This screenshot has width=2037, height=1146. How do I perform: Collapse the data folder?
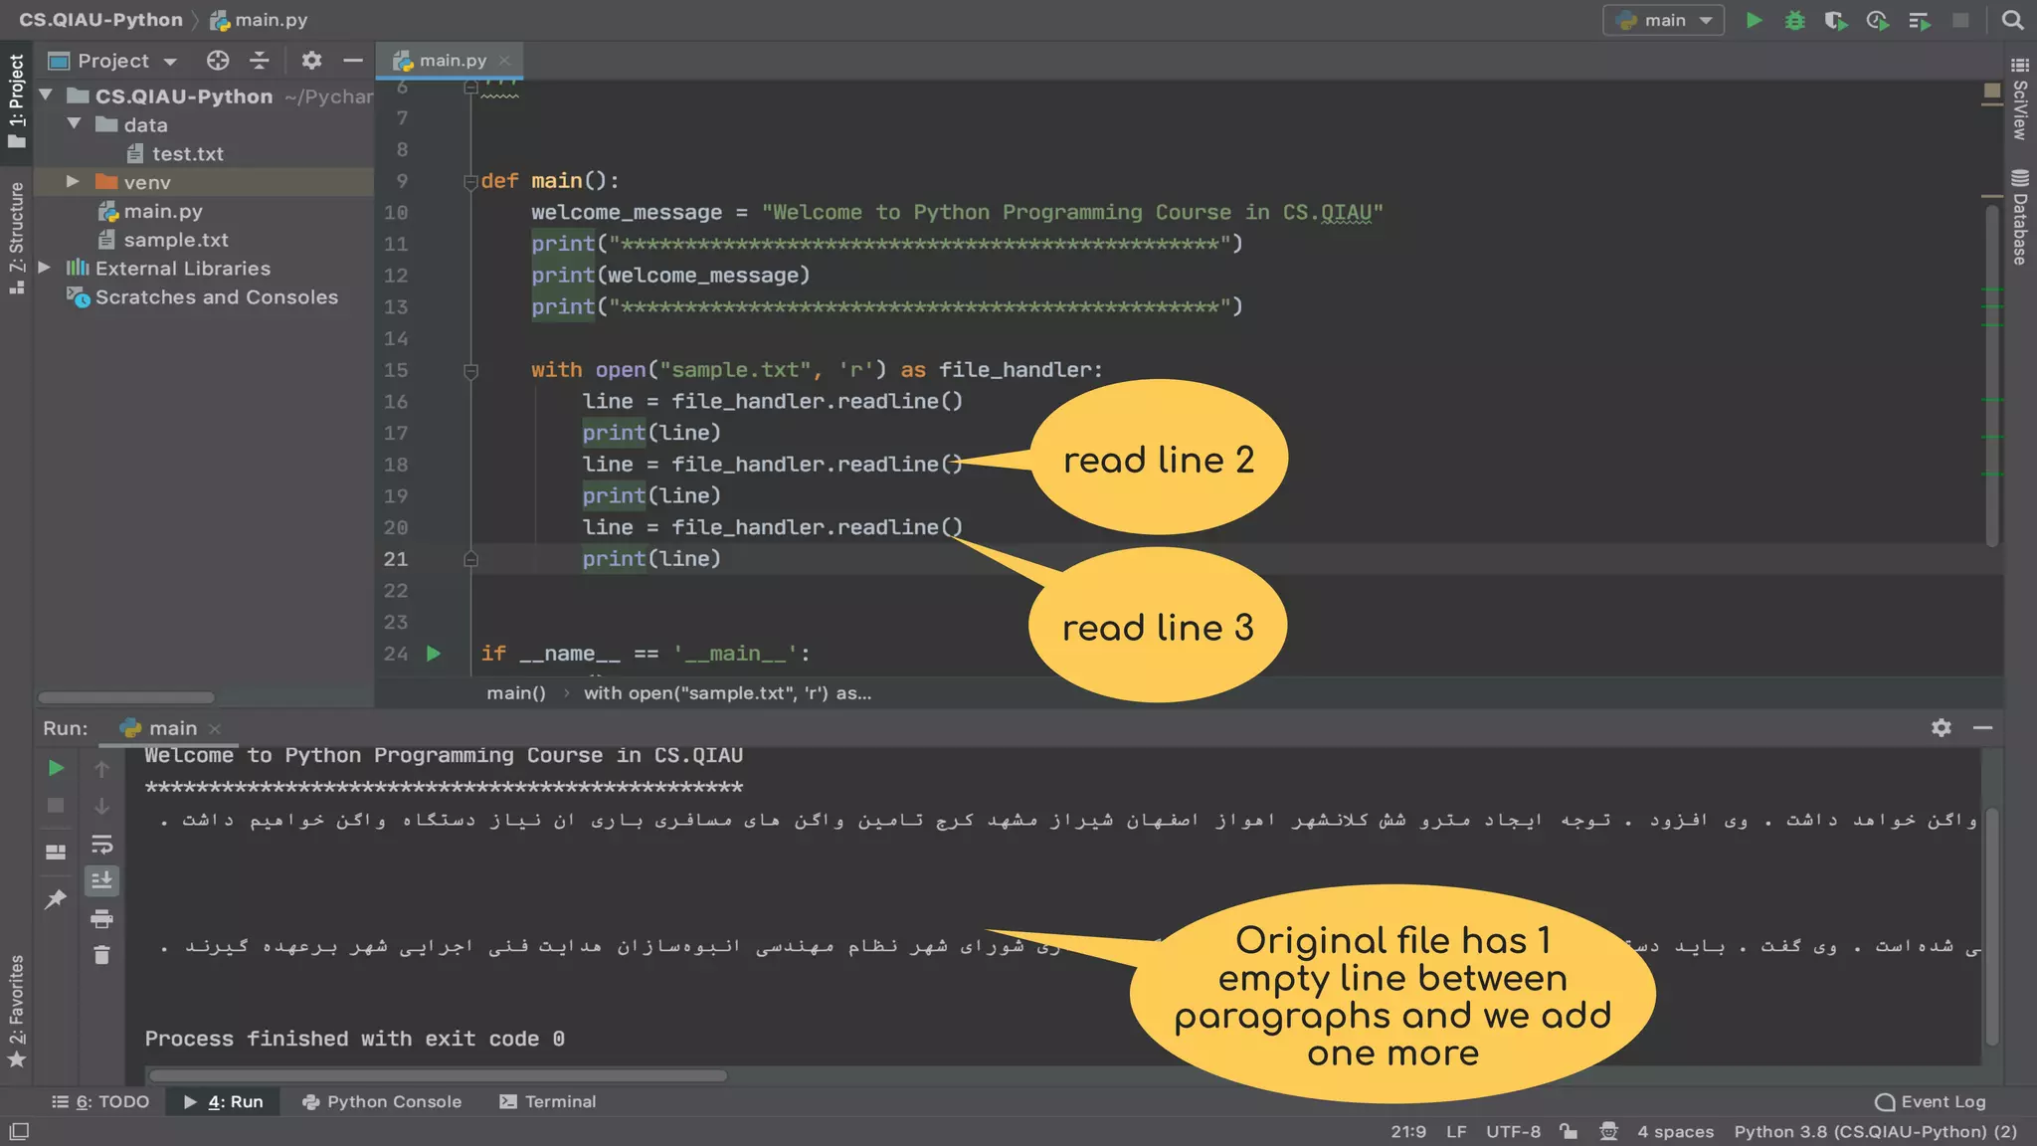[x=74, y=123]
